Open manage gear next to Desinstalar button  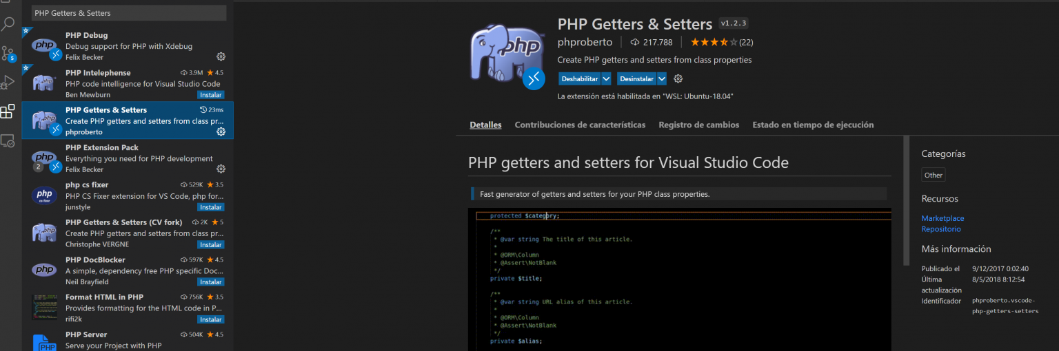[x=678, y=78]
